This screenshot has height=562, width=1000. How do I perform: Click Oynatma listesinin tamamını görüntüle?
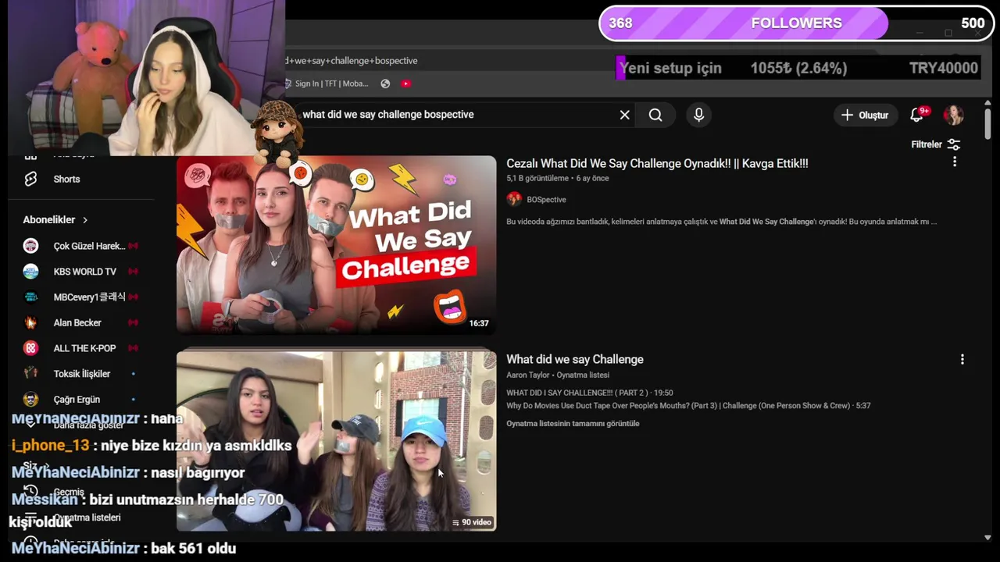pos(573,424)
